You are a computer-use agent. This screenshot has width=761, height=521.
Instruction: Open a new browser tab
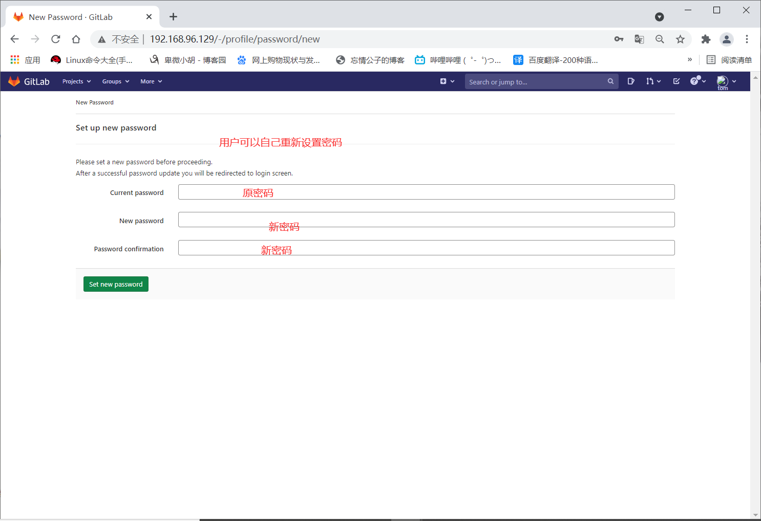pos(173,17)
